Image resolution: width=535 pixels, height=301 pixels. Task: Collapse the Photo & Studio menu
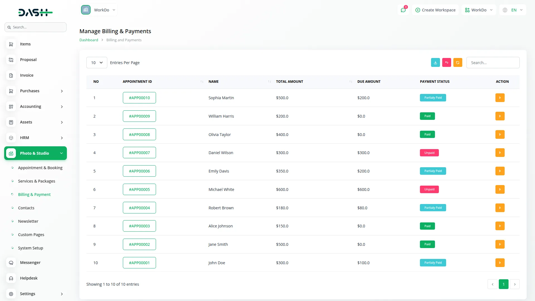35,153
